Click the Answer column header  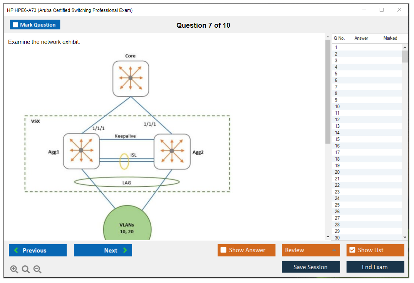361,38
